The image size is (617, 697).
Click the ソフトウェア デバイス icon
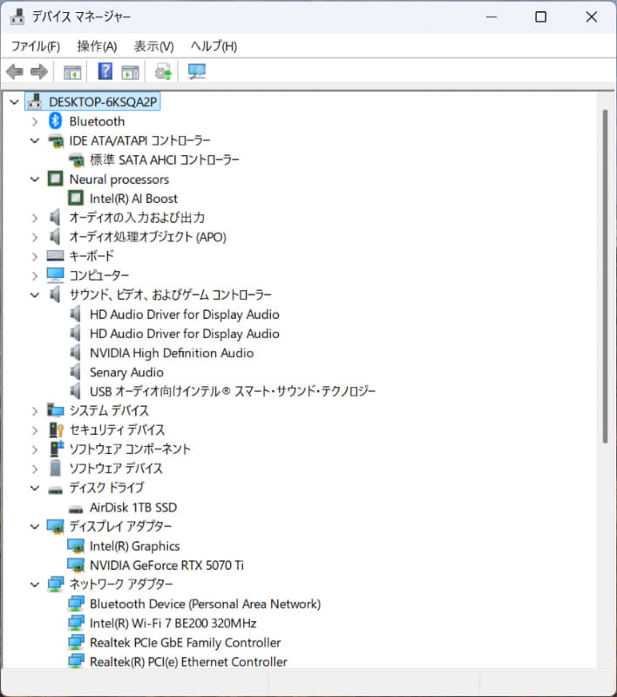[55, 468]
